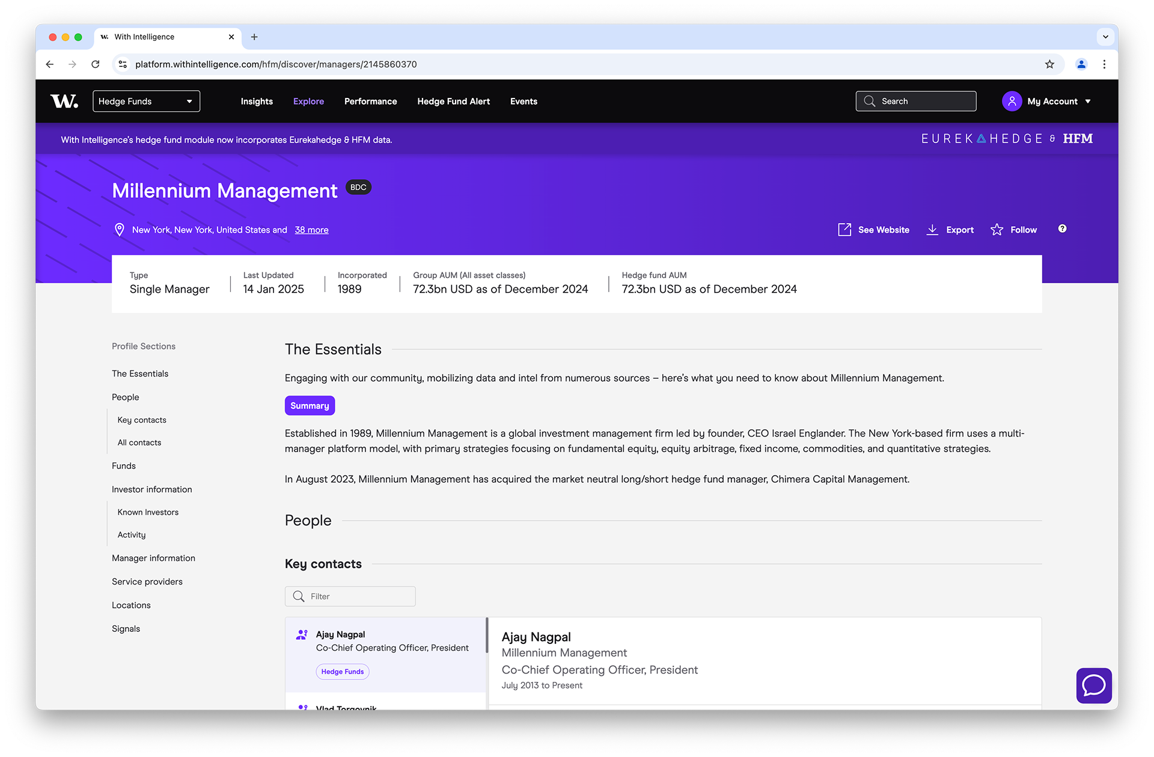Click the Ajay Nagpal detail panel heading

pyautogui.click(x=536, y=637)
